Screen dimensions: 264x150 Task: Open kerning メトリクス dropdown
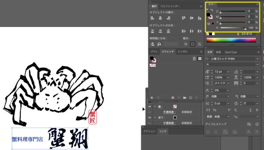pyautogui.click(x=228, y=83)
